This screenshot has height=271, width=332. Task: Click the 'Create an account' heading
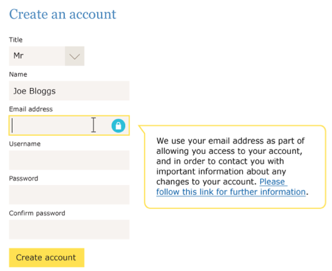[63, 14]
